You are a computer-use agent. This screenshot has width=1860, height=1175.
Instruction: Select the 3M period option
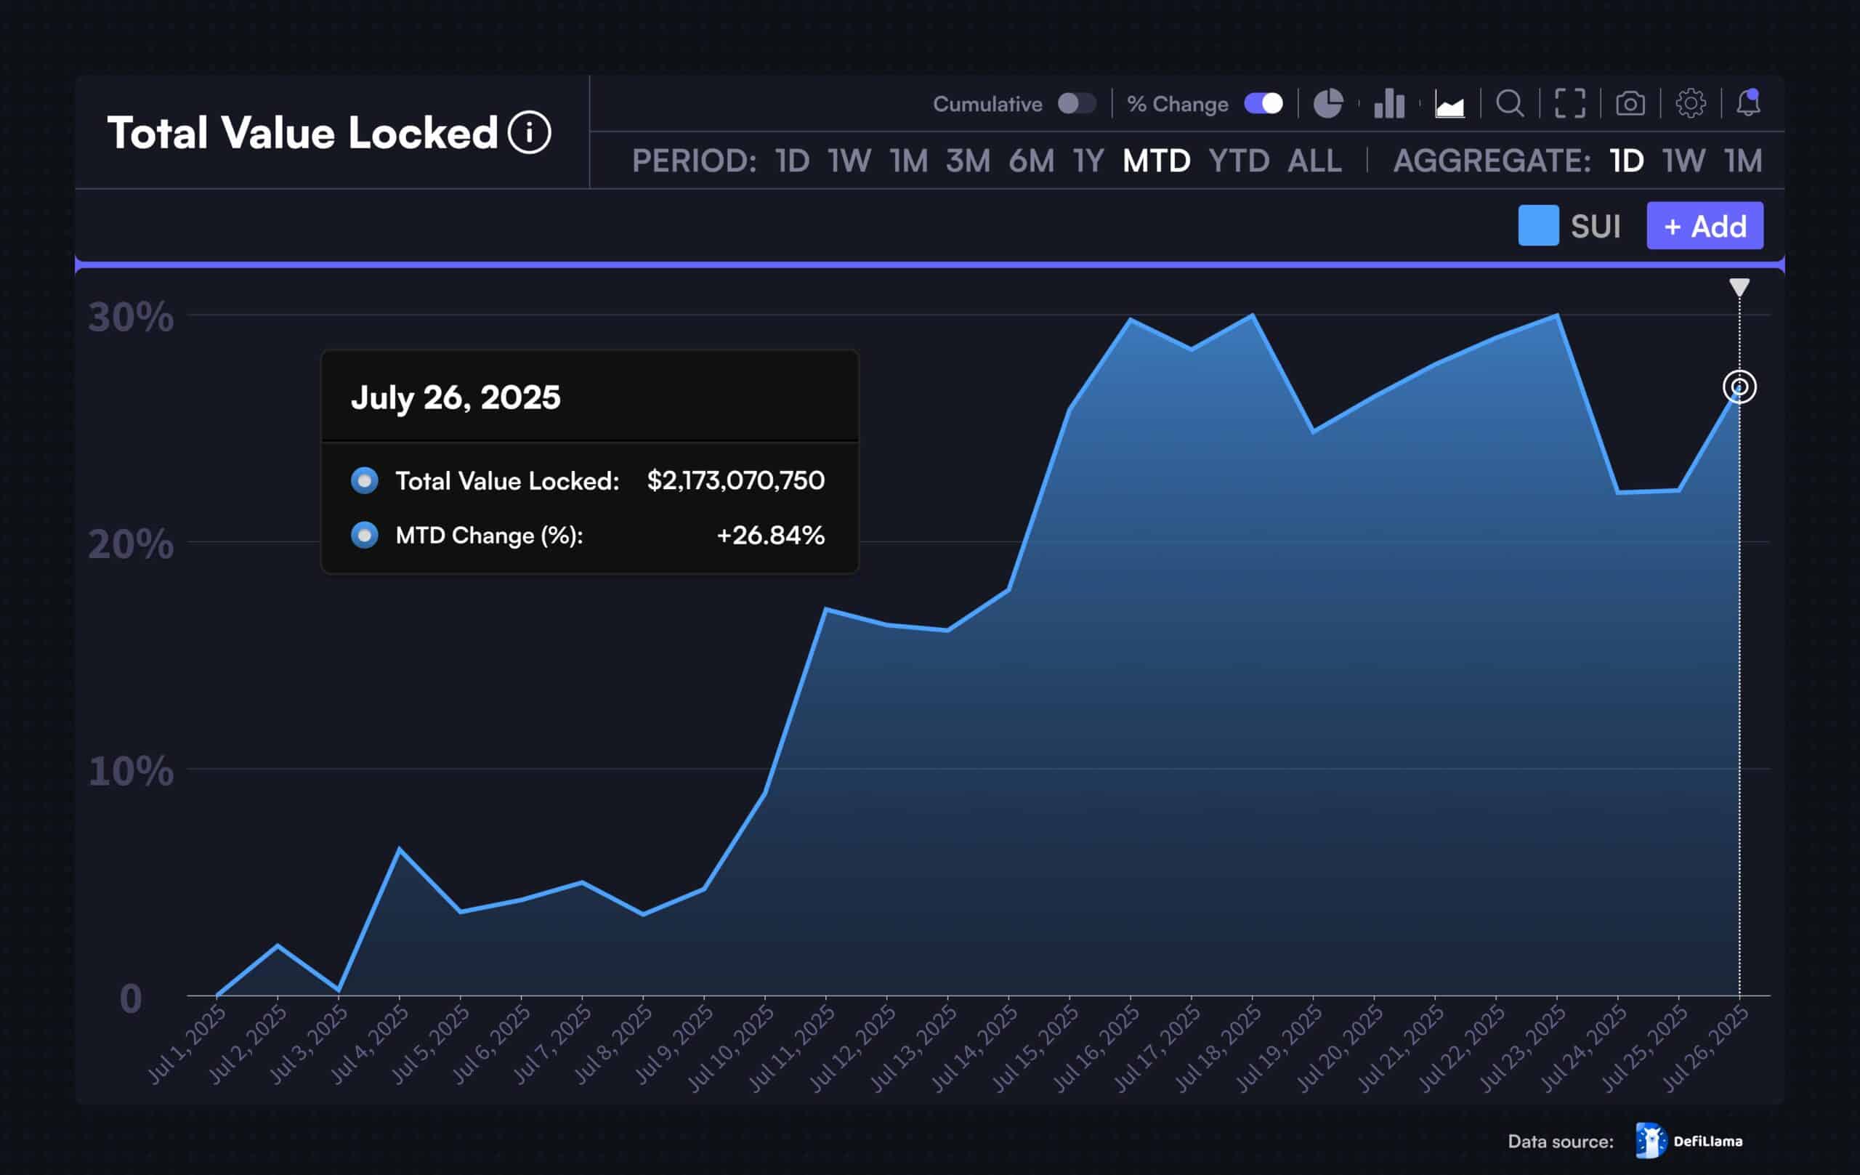click(x=967, y=161)
